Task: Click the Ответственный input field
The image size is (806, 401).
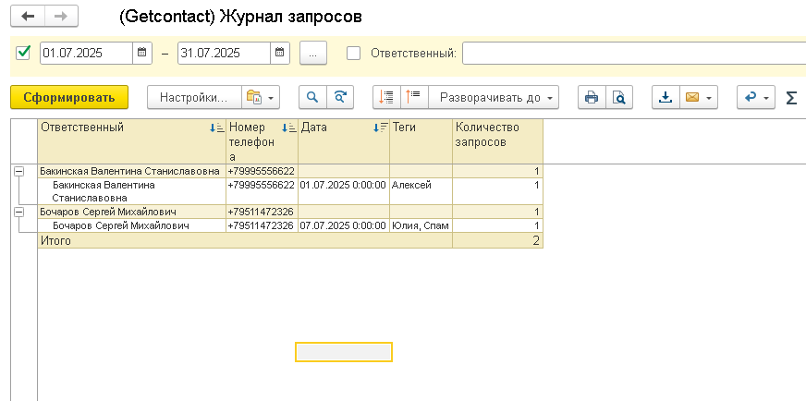Action: (x=634, y=53)
